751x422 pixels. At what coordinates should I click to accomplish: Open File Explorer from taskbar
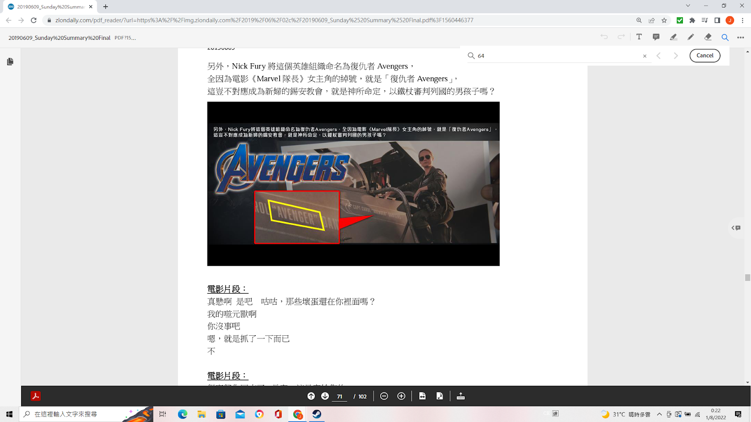[202, 414]
